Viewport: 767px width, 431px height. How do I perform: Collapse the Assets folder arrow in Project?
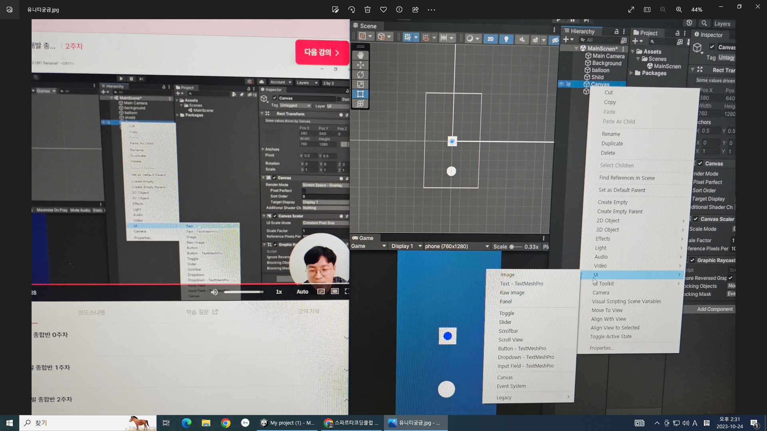click(633, 52)
